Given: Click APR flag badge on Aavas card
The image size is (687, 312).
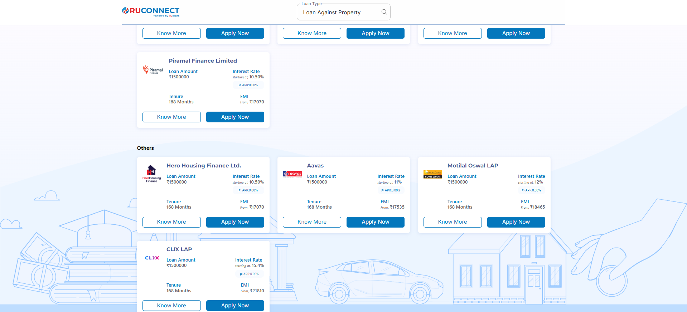Looking at the screenshot, I should coord(391,190).
